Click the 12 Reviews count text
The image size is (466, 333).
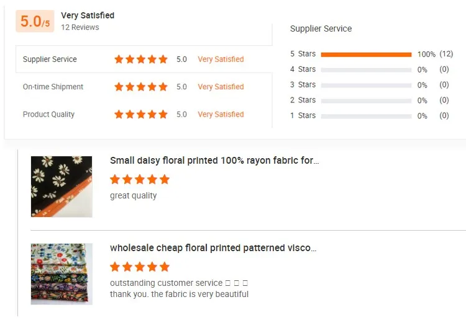(x=80, y=27)
